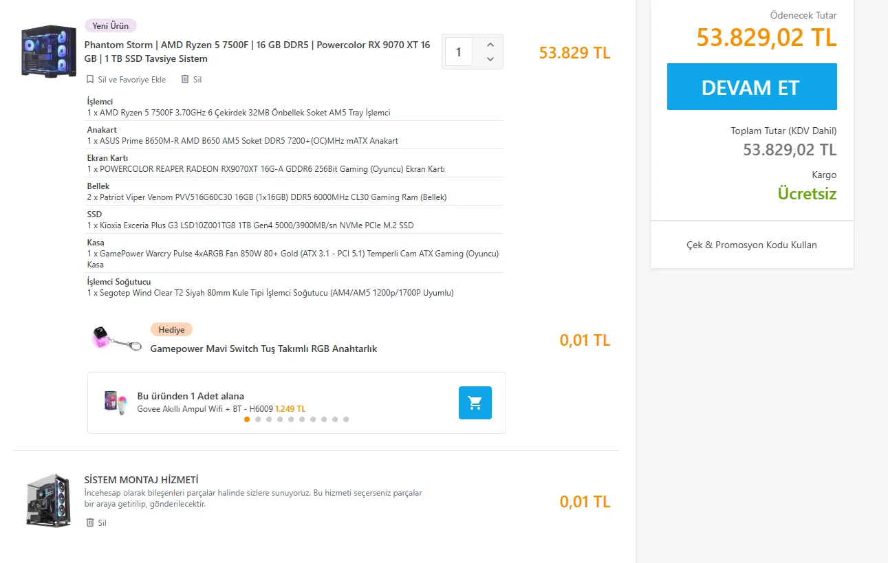
Task: Open Gamepower Mavi Switch keychain link
Action: pyautogui.click(x=263, y=349)
